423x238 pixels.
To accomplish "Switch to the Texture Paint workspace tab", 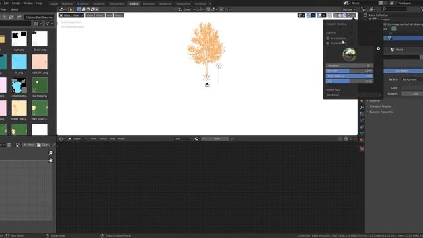I will 117,4.
